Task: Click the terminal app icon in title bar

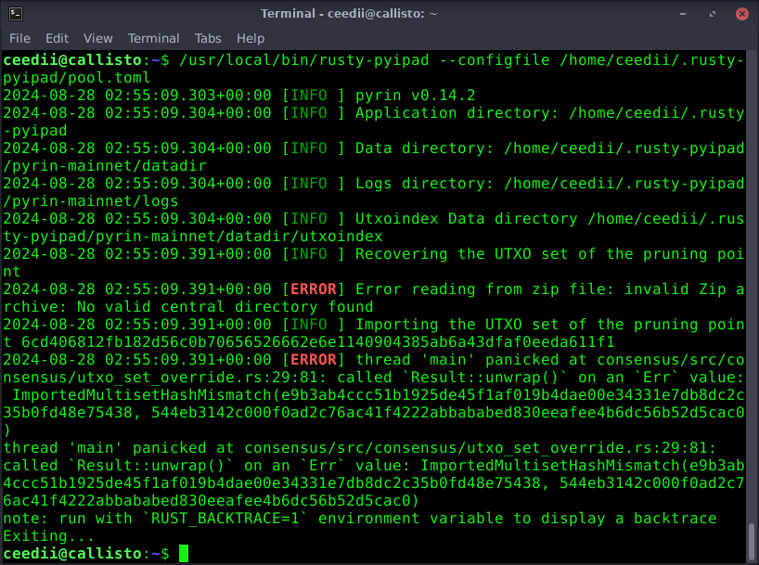Action: coord(16,14)
